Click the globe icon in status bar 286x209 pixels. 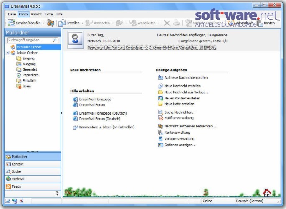coord(15,201)
